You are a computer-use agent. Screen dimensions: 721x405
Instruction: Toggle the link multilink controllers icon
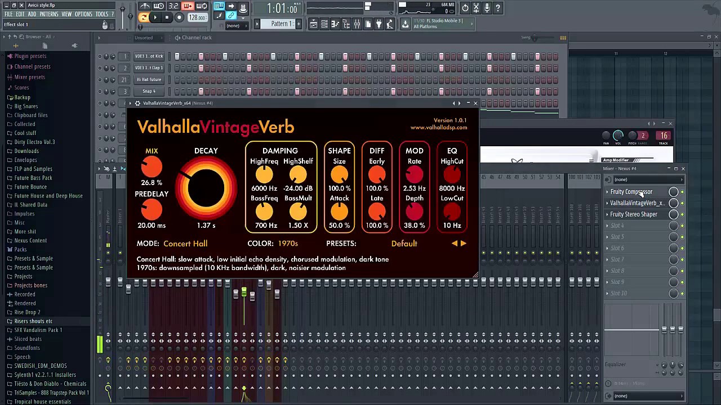coord(231,16)
